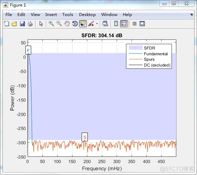Click the Link Plot icon
197x175 pixels.
(105, 24)
